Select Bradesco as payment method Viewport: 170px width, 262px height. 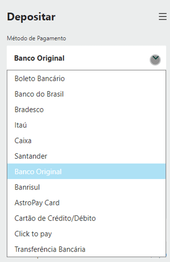click(87, 110)
